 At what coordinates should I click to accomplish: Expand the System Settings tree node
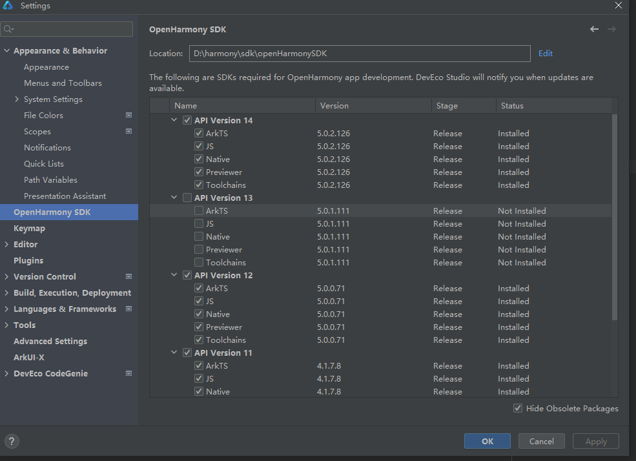point(17,99)
